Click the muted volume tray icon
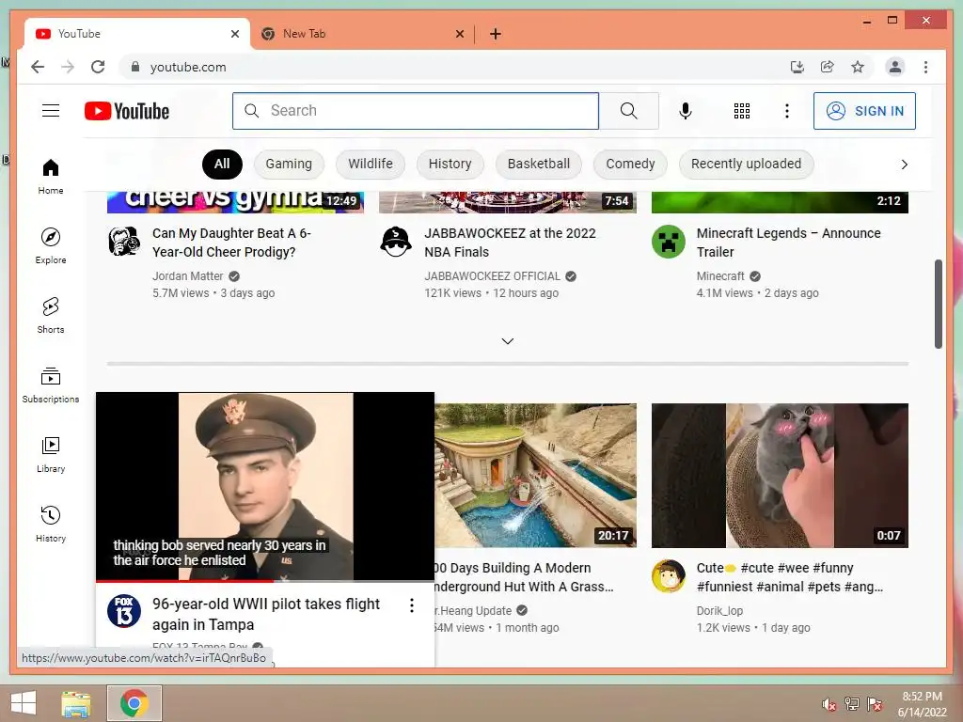The height and width of the screenshot is (722, 963). point(829,704)
